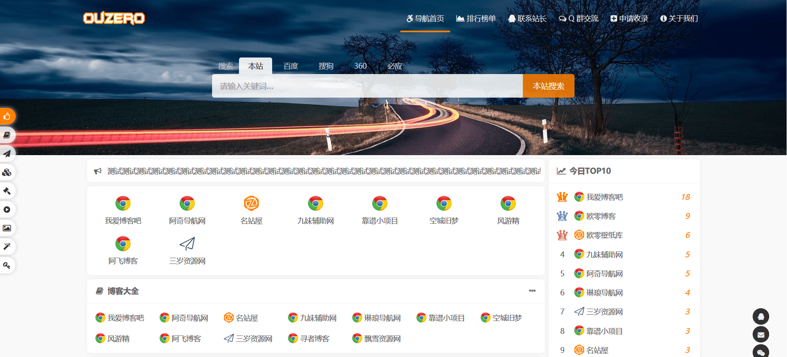The height and width of the screenshot is (357, 787).
Task: Switch search engine to 百度 tab
Action: coord(291,66)
